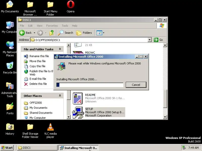Collapse the File and Folder Tasks panel

60,49
